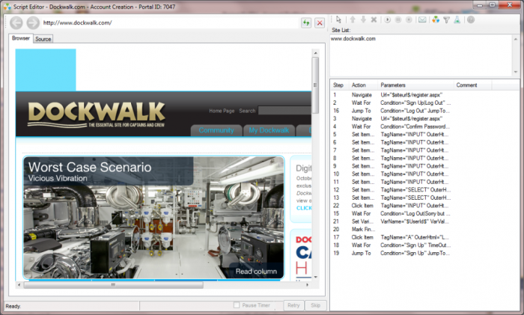Click the browser horizontal scrollbar thumb
Screen dimensions: 524x315
(113, 285)
